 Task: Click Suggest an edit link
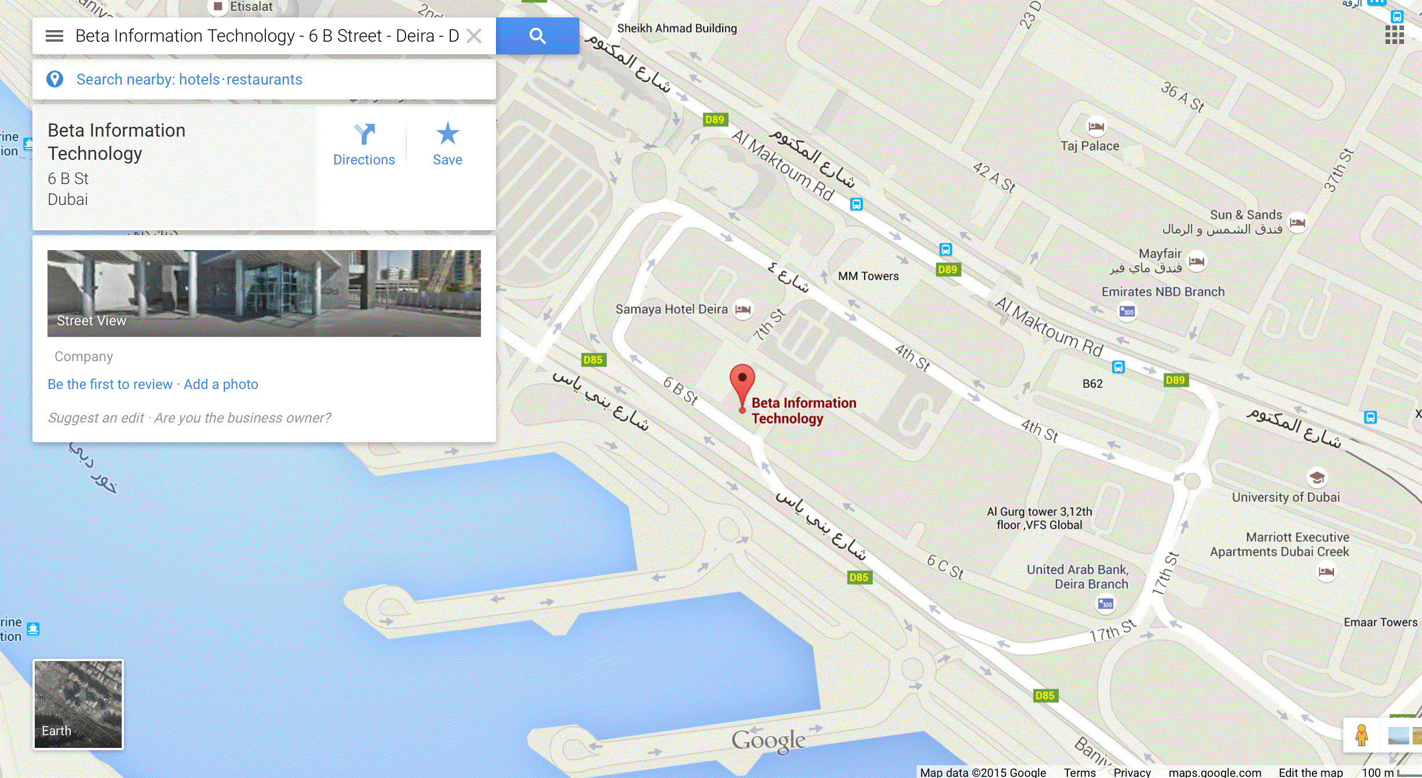click(x=96, y=418)
